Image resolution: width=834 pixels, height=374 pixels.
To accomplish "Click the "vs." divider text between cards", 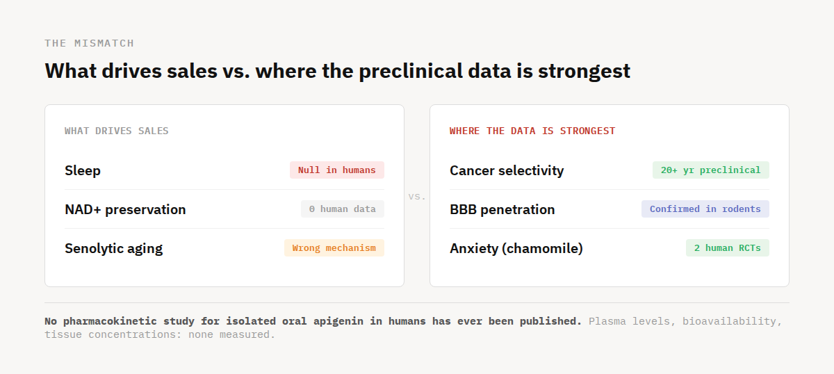I will 417,197.
